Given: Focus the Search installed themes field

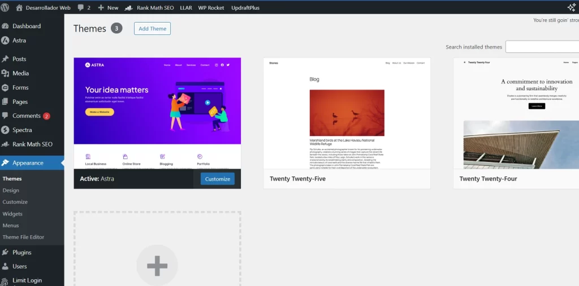Looking at the screenshot, I should click(542, 47).
